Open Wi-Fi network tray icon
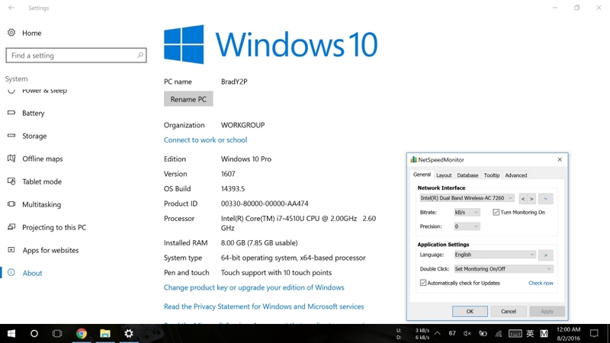Image resolution: width=610 pixels, height=343 pixels. pos(499,333)
